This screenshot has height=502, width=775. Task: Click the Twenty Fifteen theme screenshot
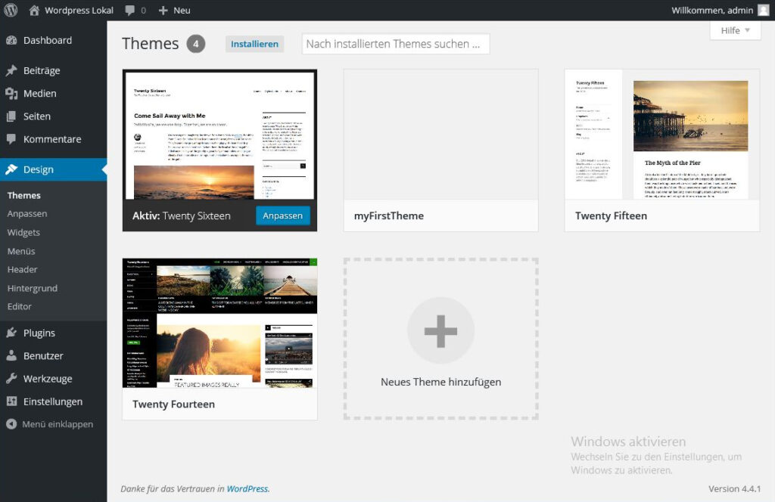[661, 135]
